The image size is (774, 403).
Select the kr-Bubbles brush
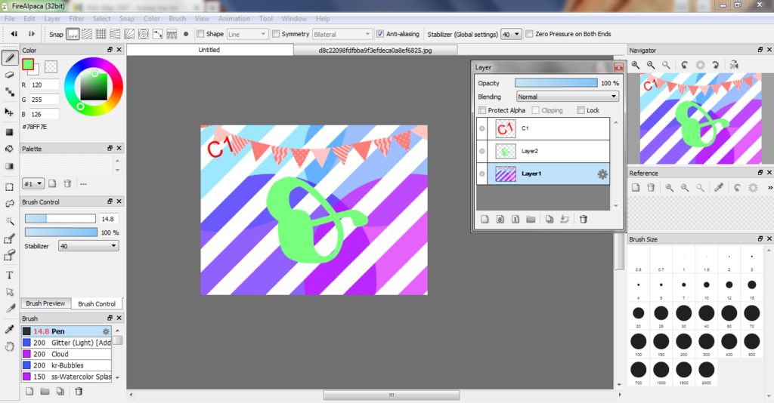[67, 365]
